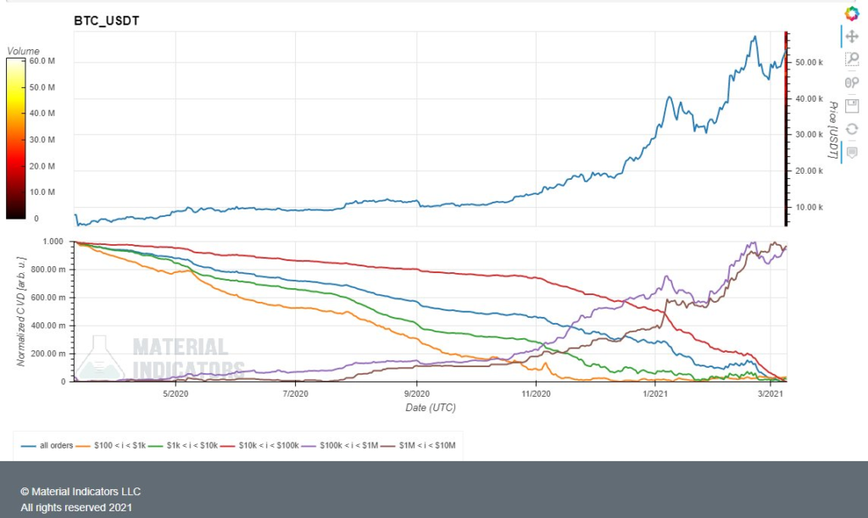Click the Material Indicators flask watermark

[x=102, y=356]
